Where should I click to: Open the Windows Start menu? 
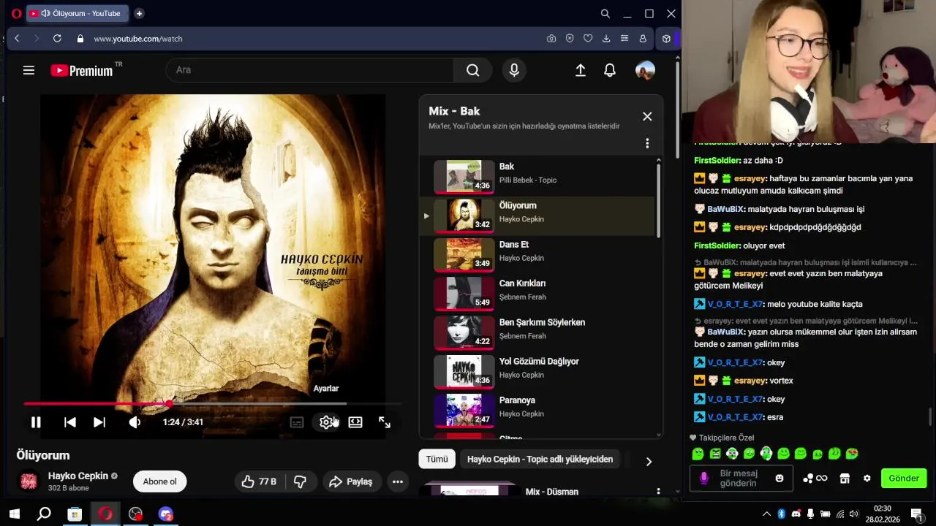[x=14, y=514]
